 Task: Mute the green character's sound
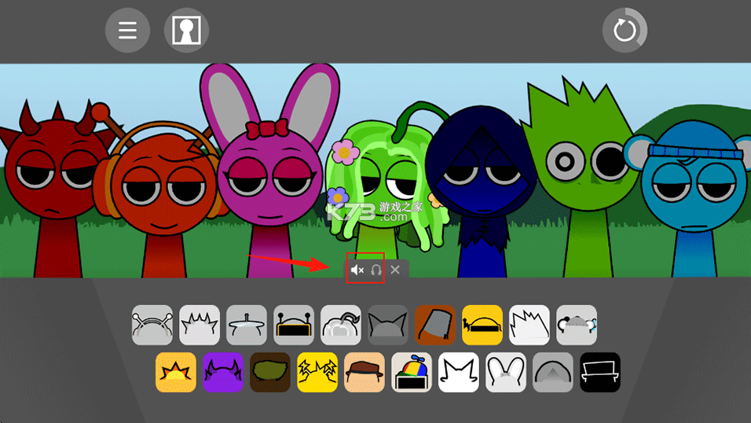click(x=357, y=270)
